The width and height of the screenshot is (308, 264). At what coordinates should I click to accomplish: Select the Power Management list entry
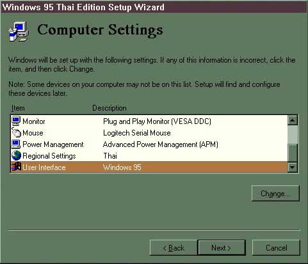coord(149,144)
